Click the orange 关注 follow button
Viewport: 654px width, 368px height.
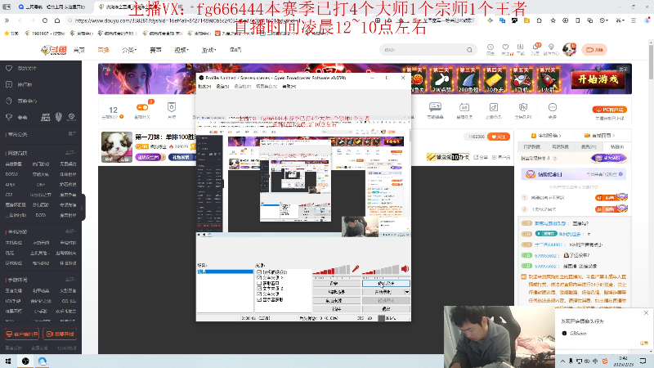[x=499, y=137]
